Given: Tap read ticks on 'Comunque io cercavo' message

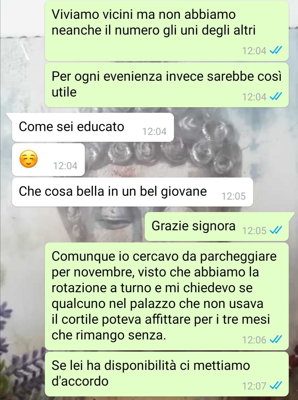Looking at the screenshot, I should coord(276,339).
